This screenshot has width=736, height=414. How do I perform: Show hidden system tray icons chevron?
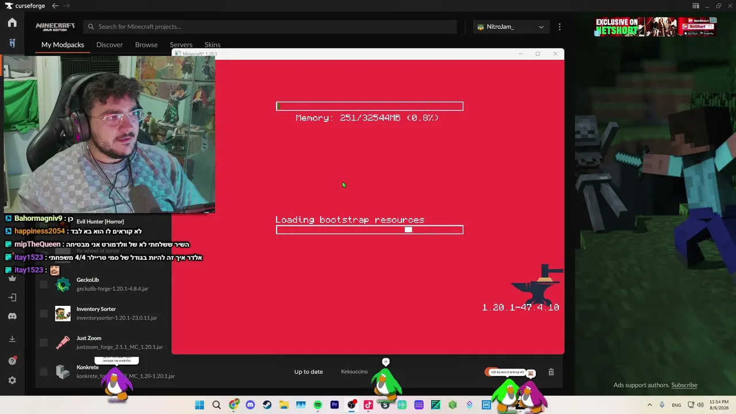pyautogui.click(x=650, y=405)
